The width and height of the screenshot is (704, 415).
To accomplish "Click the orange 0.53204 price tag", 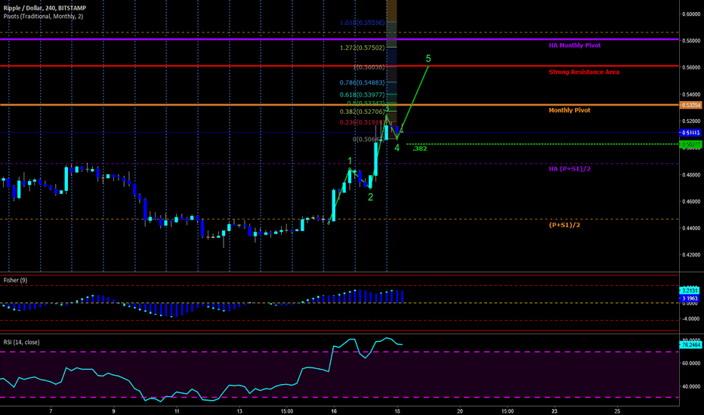I will point(691,105).
